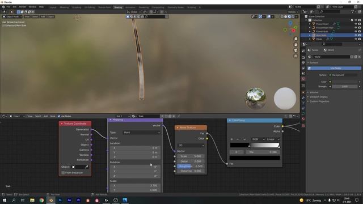363x204 pixels.
Task: Click the Use Nodes button in World surface
Action: point(334,68)
